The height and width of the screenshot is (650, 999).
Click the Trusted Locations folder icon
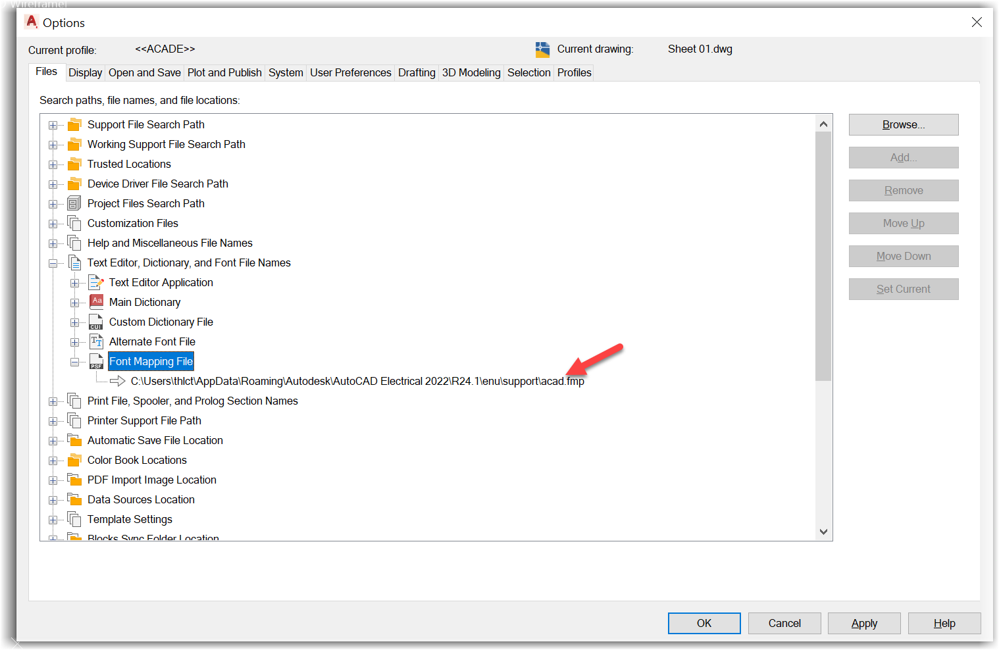click(74, 164)
